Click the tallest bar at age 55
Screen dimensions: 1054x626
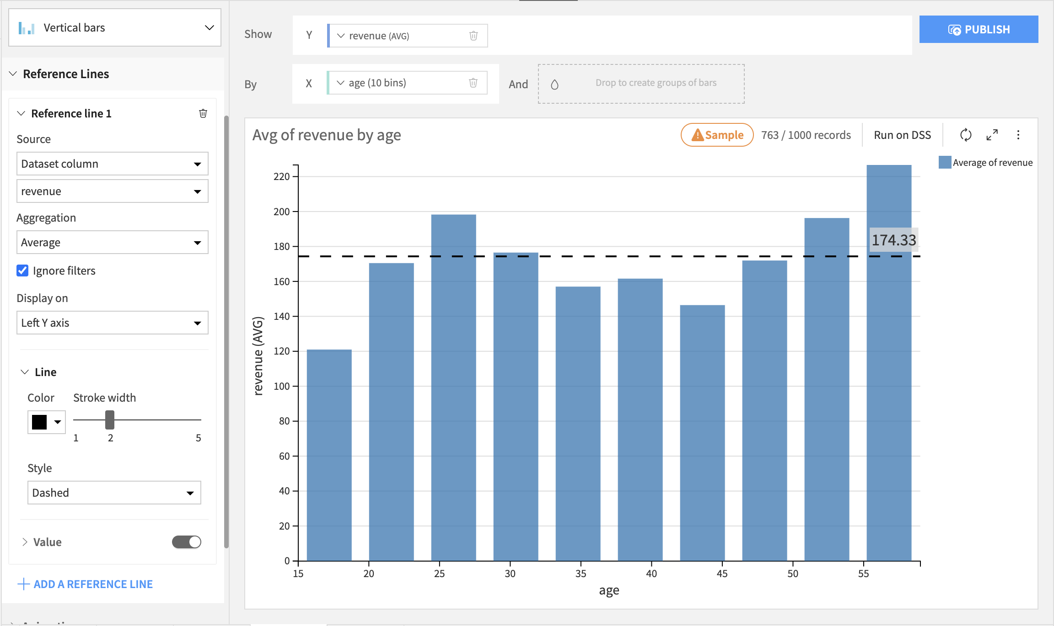pyautogui.click(x=889, y=363)
